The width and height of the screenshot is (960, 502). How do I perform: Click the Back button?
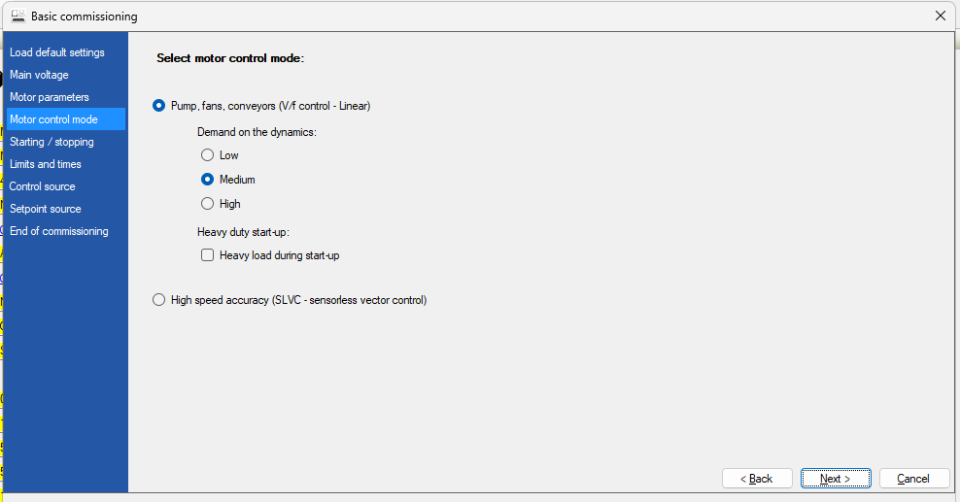tap(757, 478)
